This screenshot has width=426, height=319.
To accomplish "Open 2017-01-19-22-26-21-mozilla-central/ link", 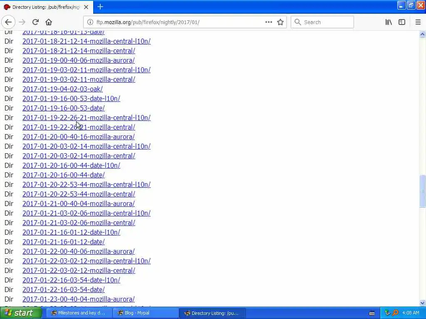I will (x=79, y=127).
